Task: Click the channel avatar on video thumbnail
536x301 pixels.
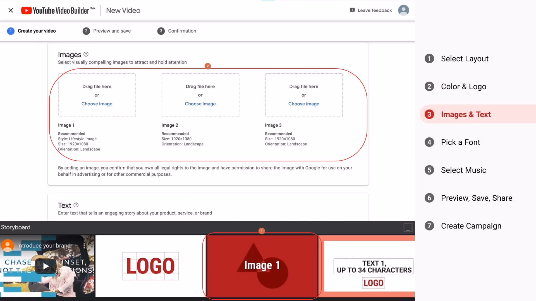Action: point(8,246)
